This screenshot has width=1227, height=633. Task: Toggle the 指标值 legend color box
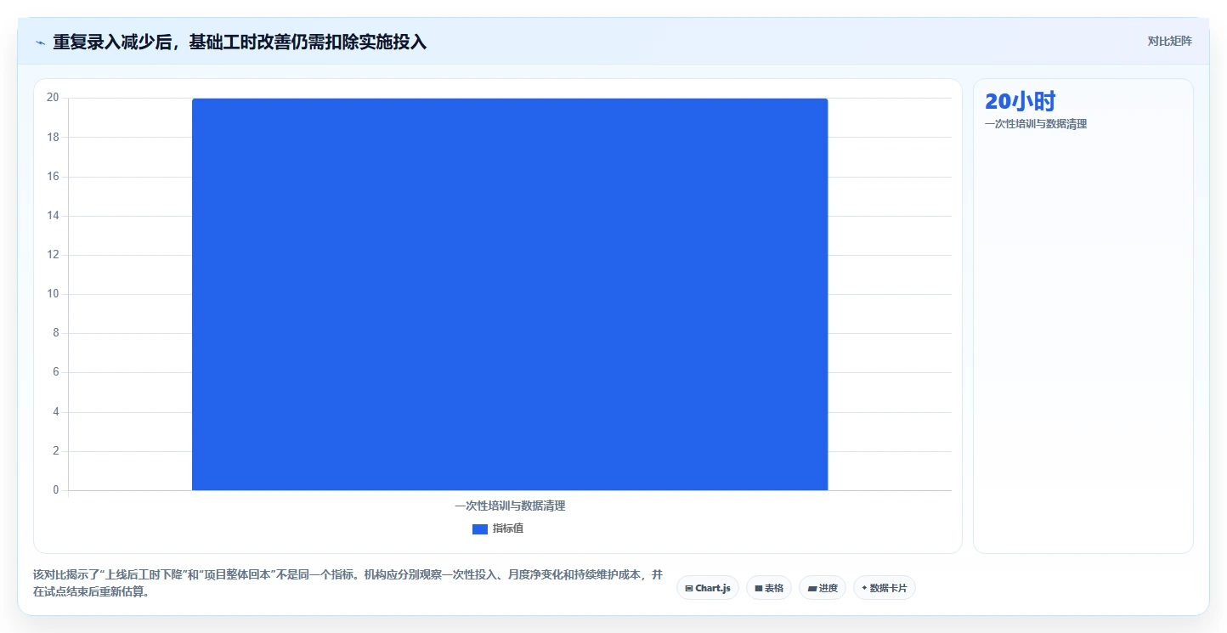[480, 528]
